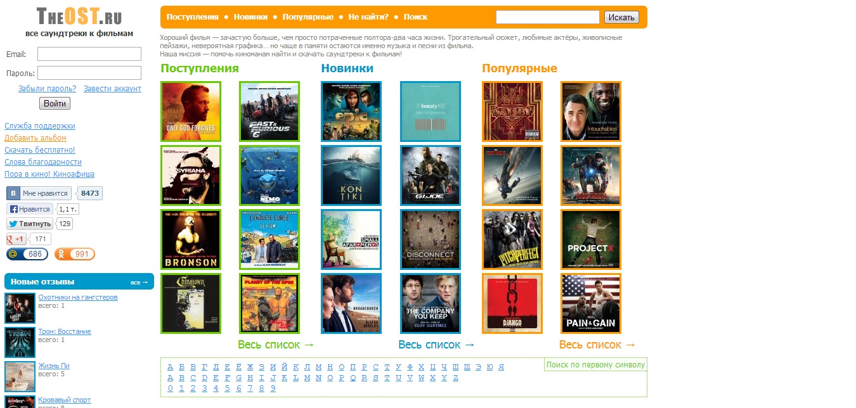The image size is (856, 408).
Task: Open the Project X soundtrack cover
Action: point(591,239)
